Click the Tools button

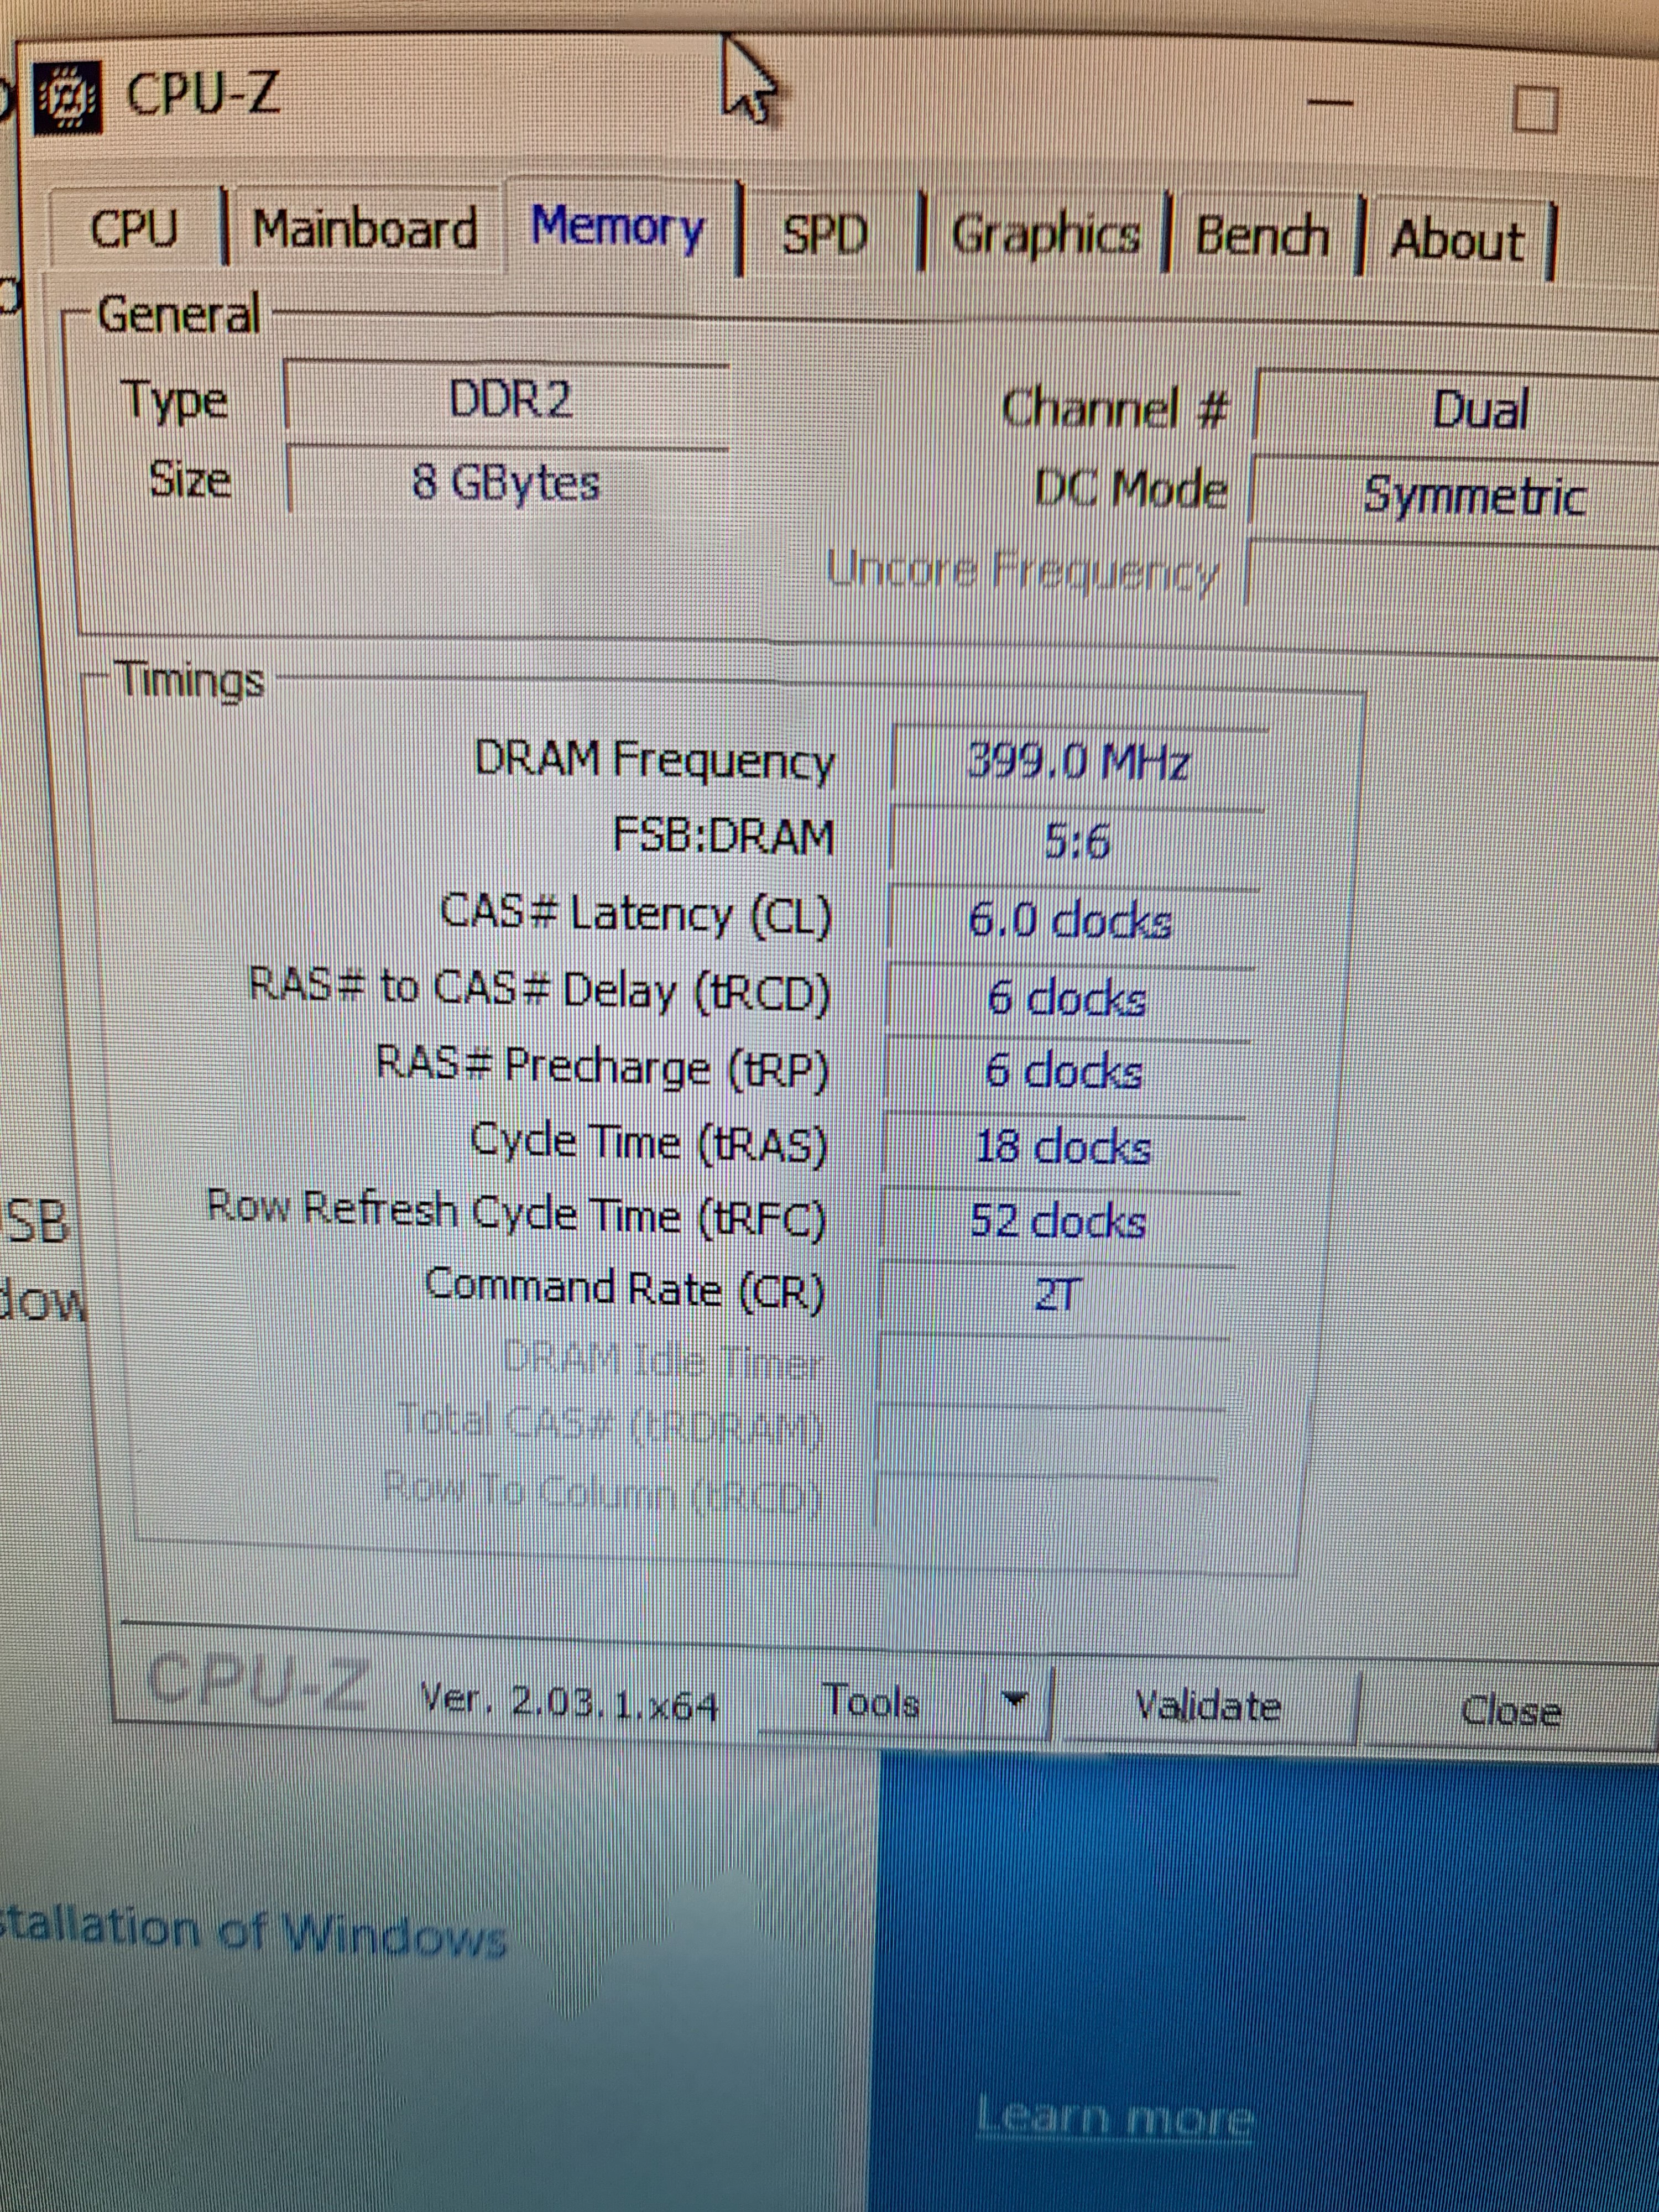(870, 1701)
